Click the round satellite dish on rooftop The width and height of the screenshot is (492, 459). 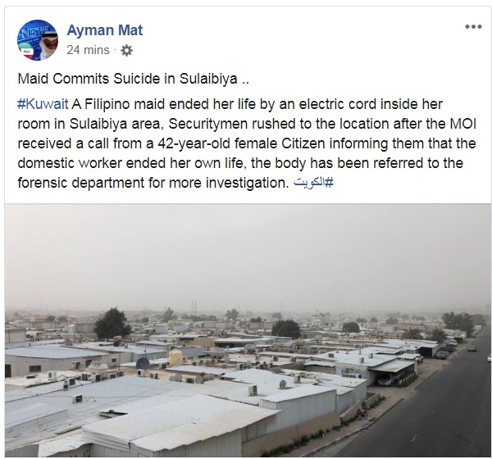click(x=143, y=364)
